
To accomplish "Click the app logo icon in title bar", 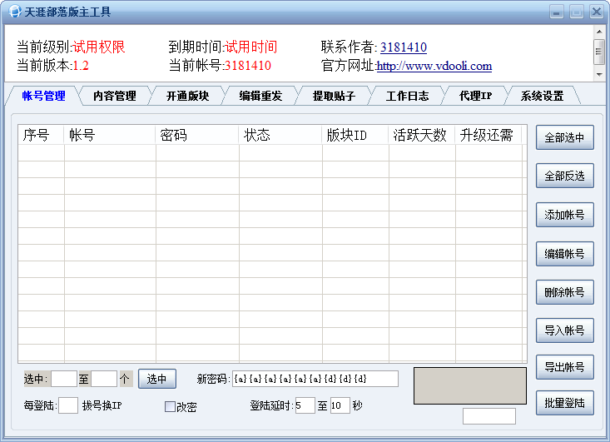I will point(14,12).
